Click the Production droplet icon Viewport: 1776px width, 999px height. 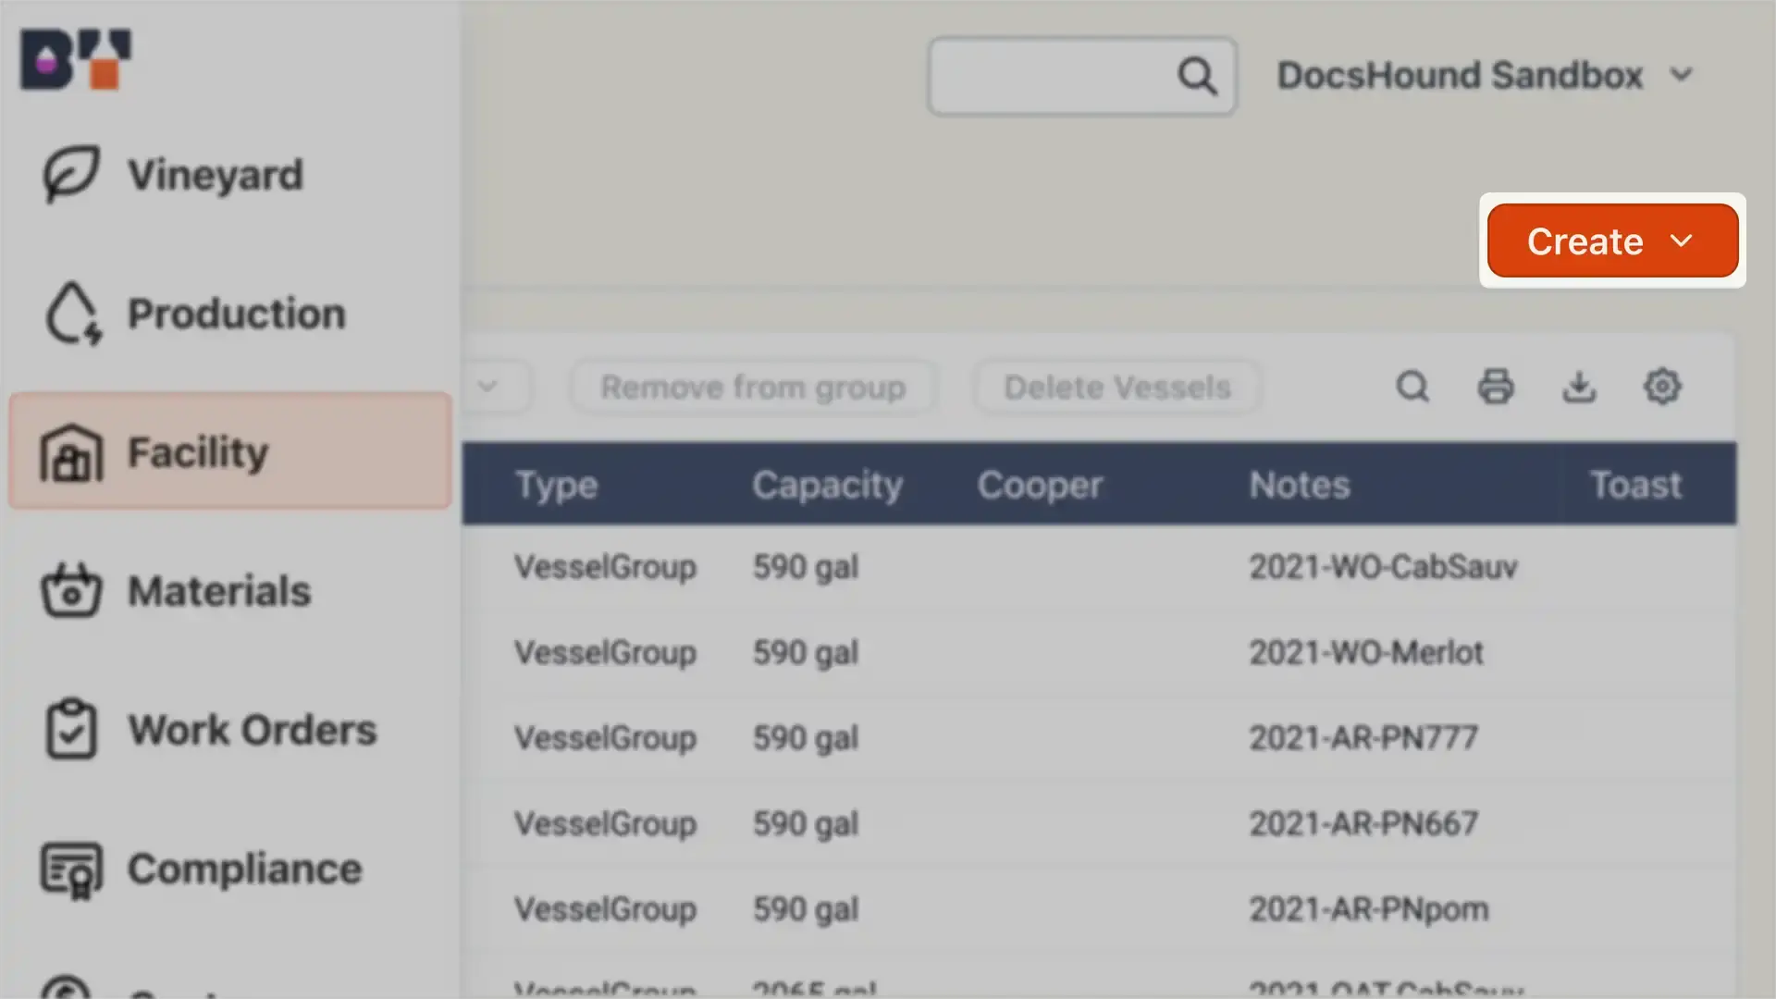click(72, 313)
